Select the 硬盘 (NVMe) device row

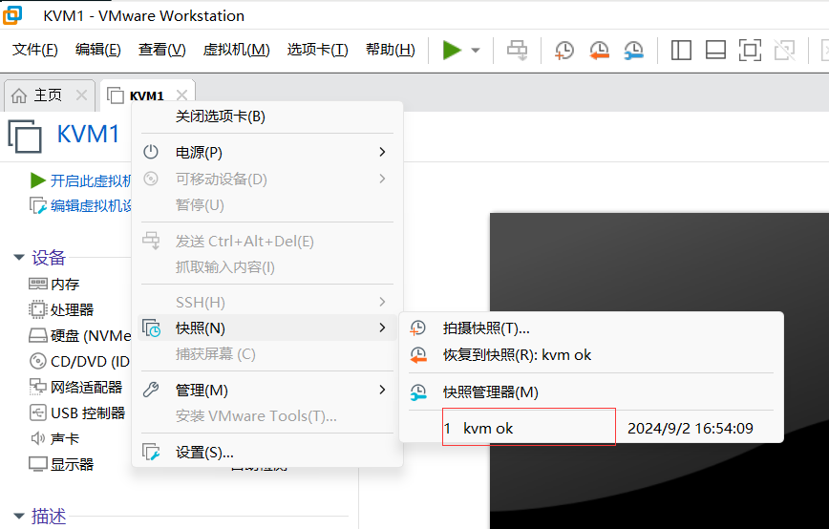80,335
